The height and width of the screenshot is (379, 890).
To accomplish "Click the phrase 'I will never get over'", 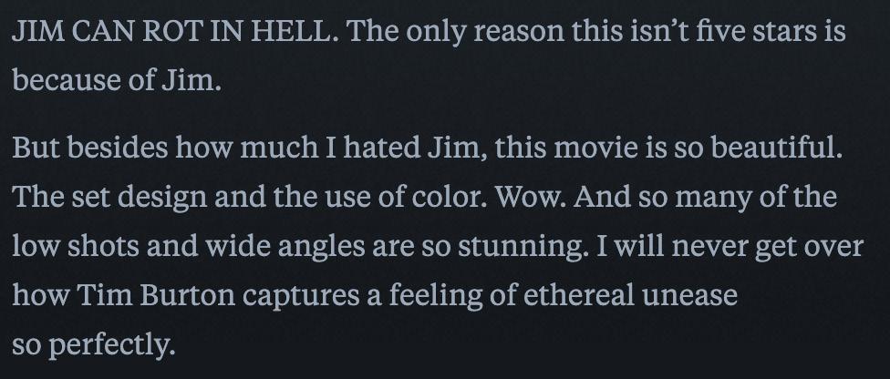I will [x=730, y=248].
